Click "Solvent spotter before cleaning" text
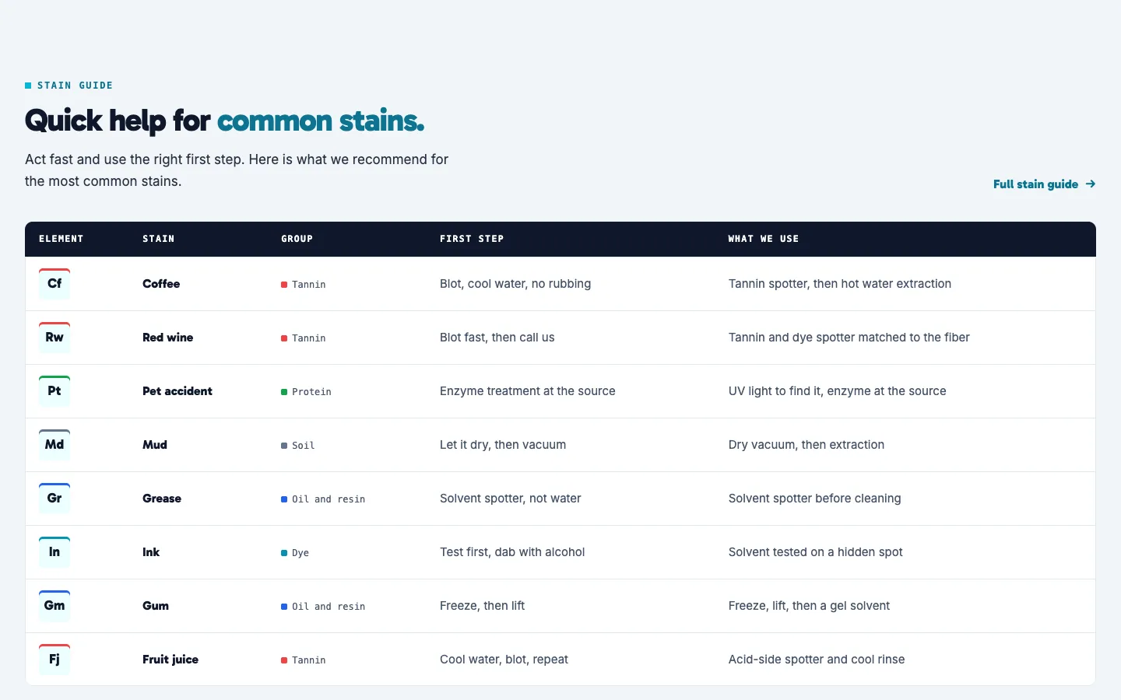 (815, 499)
